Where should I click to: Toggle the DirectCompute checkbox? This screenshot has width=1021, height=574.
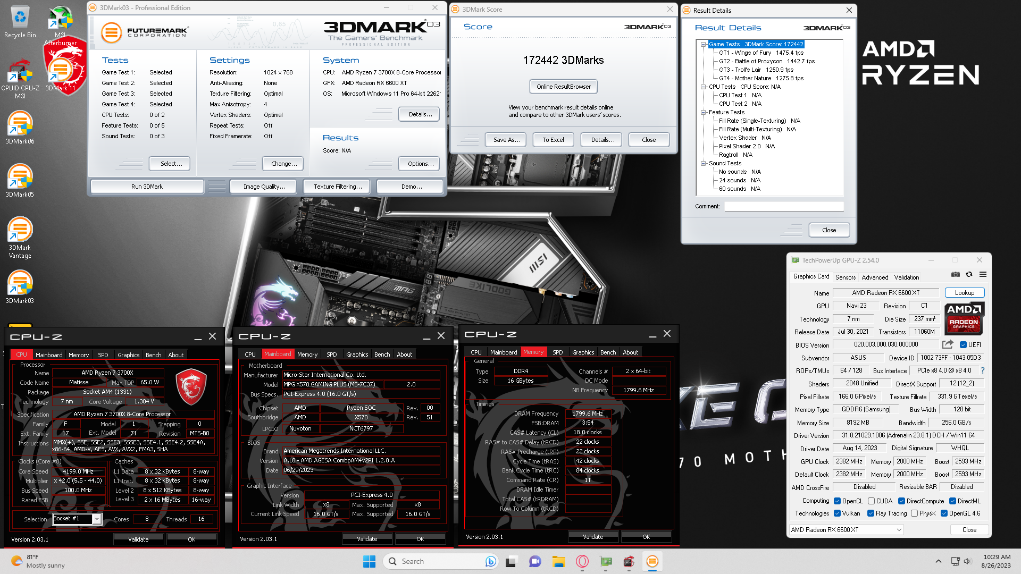[x=901, y=501]
